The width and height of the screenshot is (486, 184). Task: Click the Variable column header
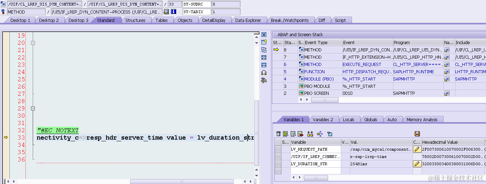click(x=315, y=142)
